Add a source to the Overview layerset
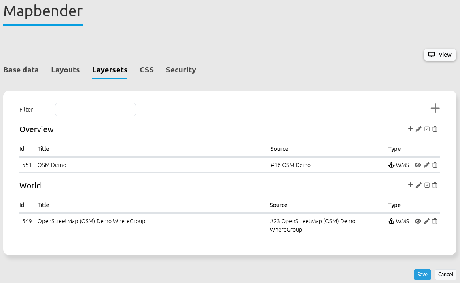This screenshot has width=460, height=283. tap(410, 129)
